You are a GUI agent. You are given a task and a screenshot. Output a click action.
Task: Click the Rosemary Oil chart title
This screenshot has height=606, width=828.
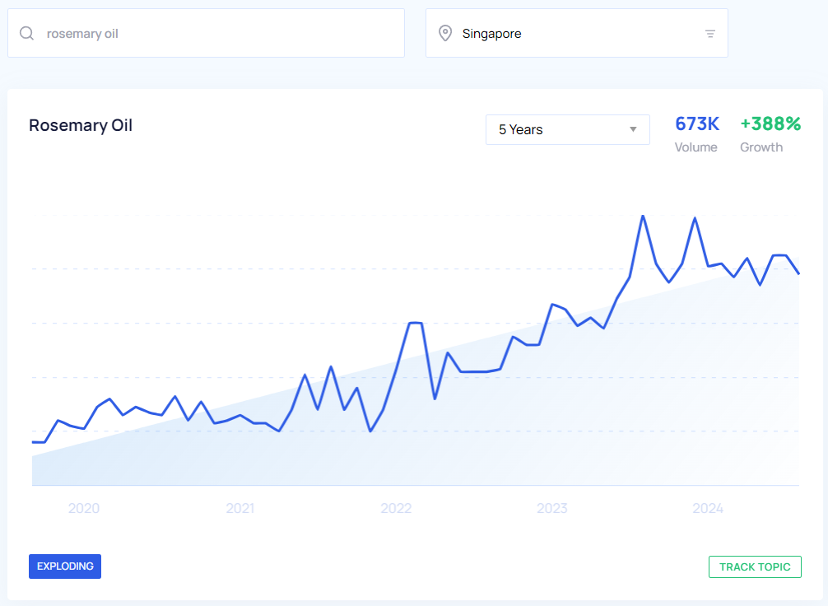tap(81, 125)
